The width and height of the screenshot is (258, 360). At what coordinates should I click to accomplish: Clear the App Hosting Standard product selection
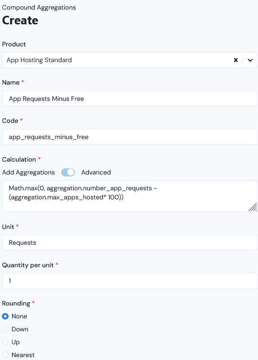pyautogui.click(x=236, y=60)
